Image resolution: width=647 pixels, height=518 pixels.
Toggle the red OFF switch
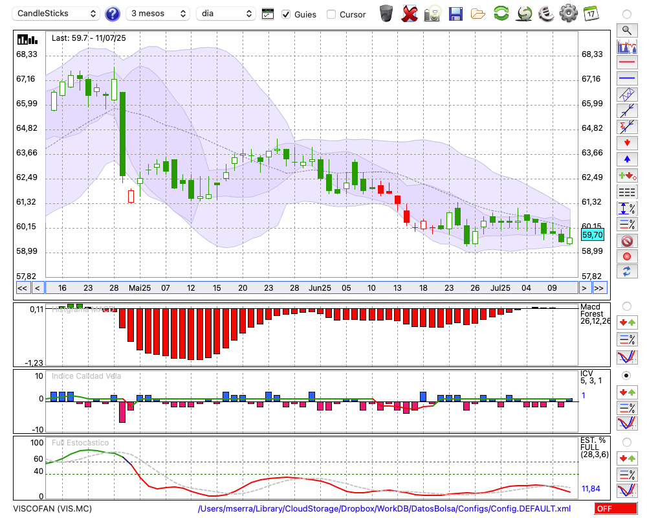pyautogui.click(x=616, y=508)
